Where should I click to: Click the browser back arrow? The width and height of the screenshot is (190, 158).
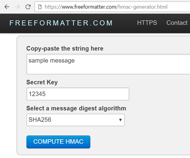[7, 7]
